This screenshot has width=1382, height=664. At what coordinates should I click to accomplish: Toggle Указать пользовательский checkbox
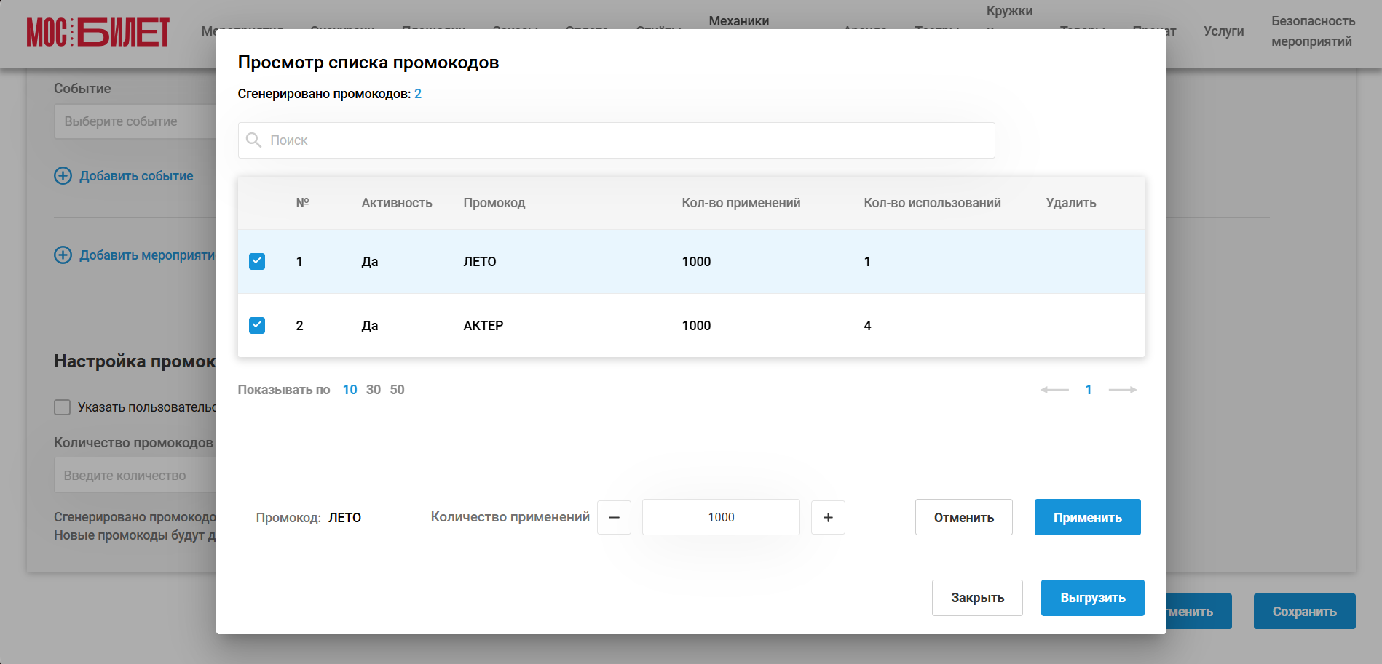click(x=63, y=407)
